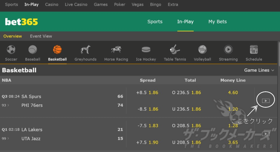
Task: Expand the Game Lines dropdown
Action: pos(259,70)
